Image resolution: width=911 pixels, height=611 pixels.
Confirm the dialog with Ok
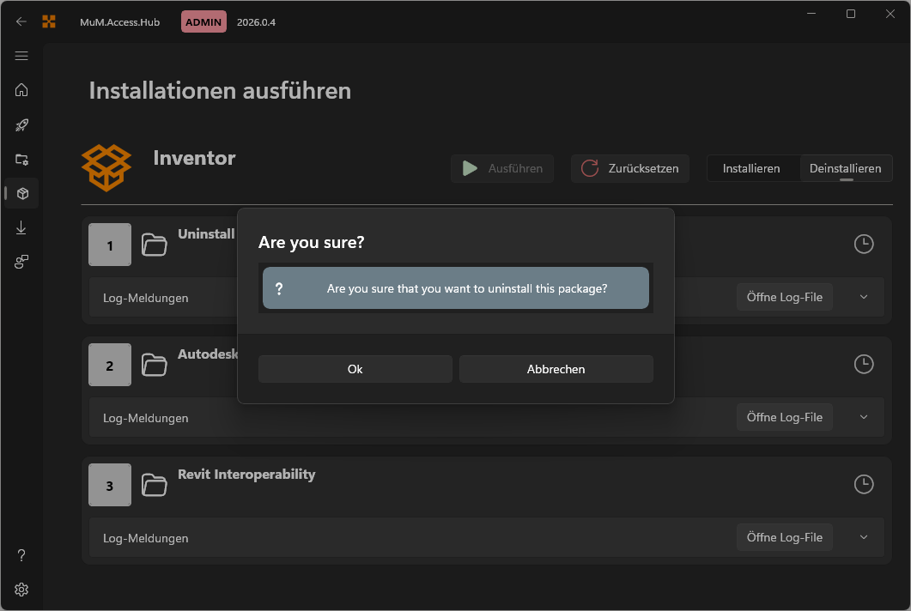(x=355, y=368)
